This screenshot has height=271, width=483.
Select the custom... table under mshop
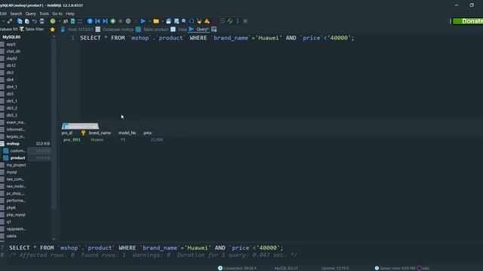pos(17,151)
